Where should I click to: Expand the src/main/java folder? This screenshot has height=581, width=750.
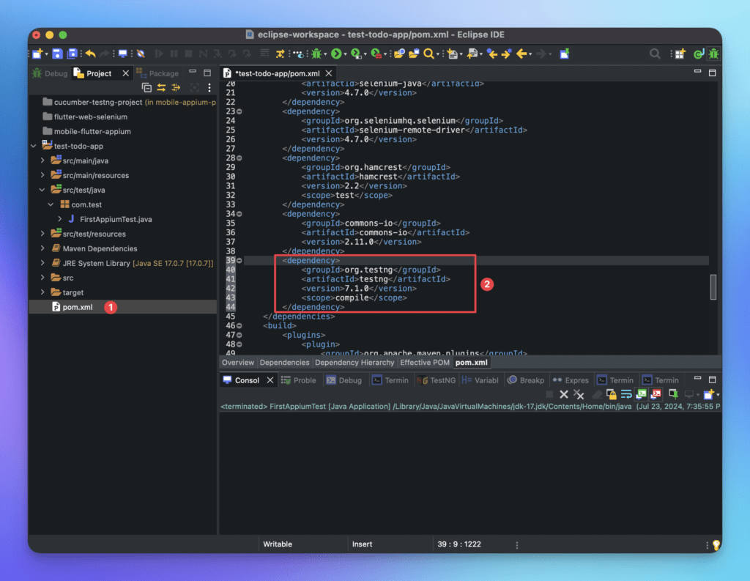click(x=42, y=160)
